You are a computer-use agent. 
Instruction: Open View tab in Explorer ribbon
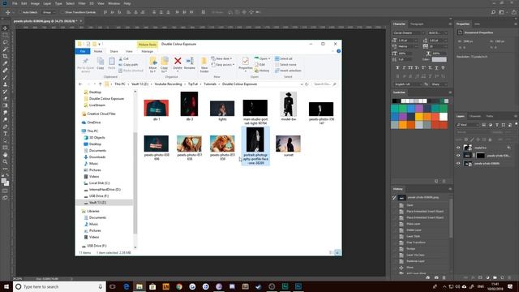pos(129,51)
